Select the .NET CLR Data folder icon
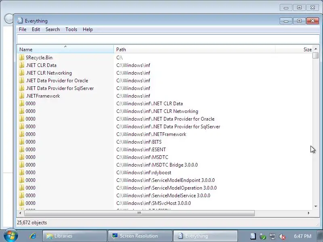The image size is (323, 242). click(22, 65)
